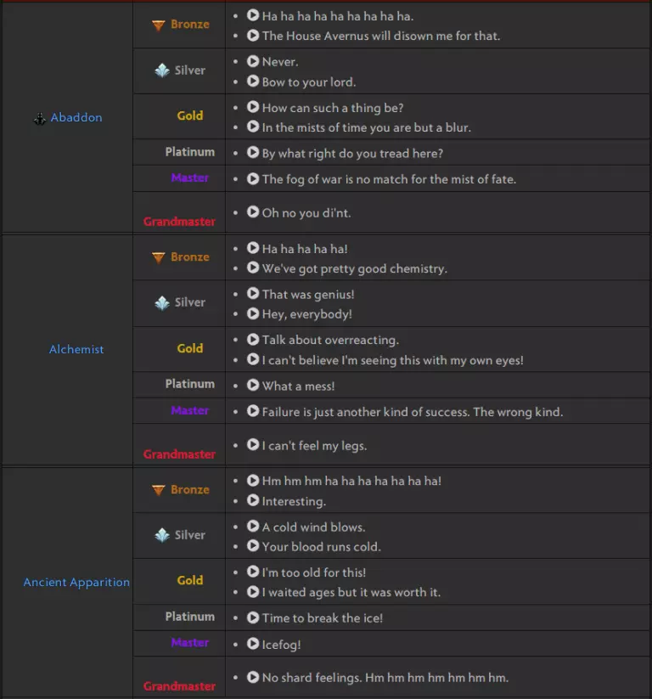Play Ancient Apparition's "Icefog!" Master line
The image size is (652, 699).
[x=252, y=645]
